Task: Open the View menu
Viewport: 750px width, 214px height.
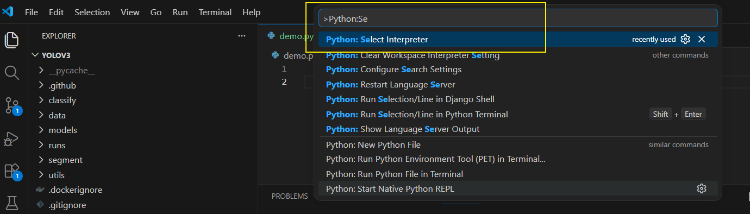Action: click(x=130, y=12)
